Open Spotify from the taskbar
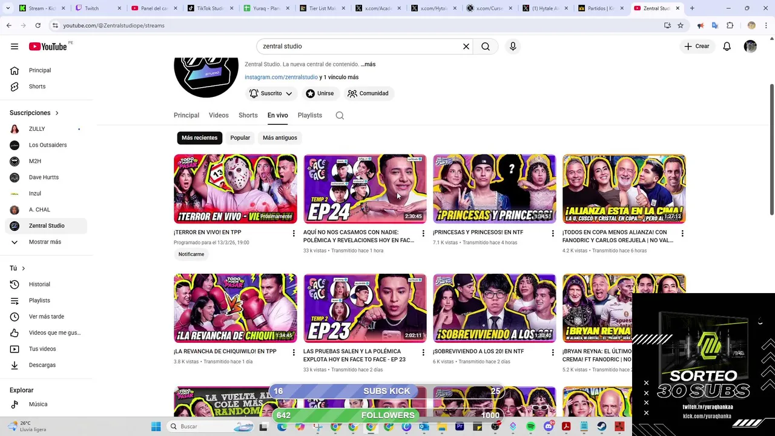 pyautogui.click(x=531, y=426)
